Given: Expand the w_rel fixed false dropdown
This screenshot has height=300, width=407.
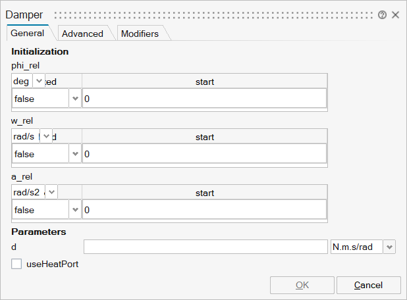Looking at the screenshot, I should 74,154.
